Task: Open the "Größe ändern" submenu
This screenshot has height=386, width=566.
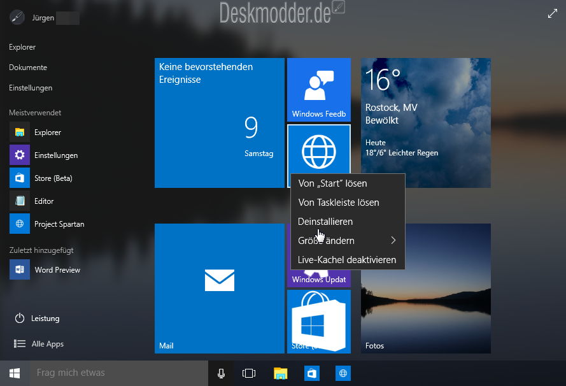Action: [x=348, y=241]
